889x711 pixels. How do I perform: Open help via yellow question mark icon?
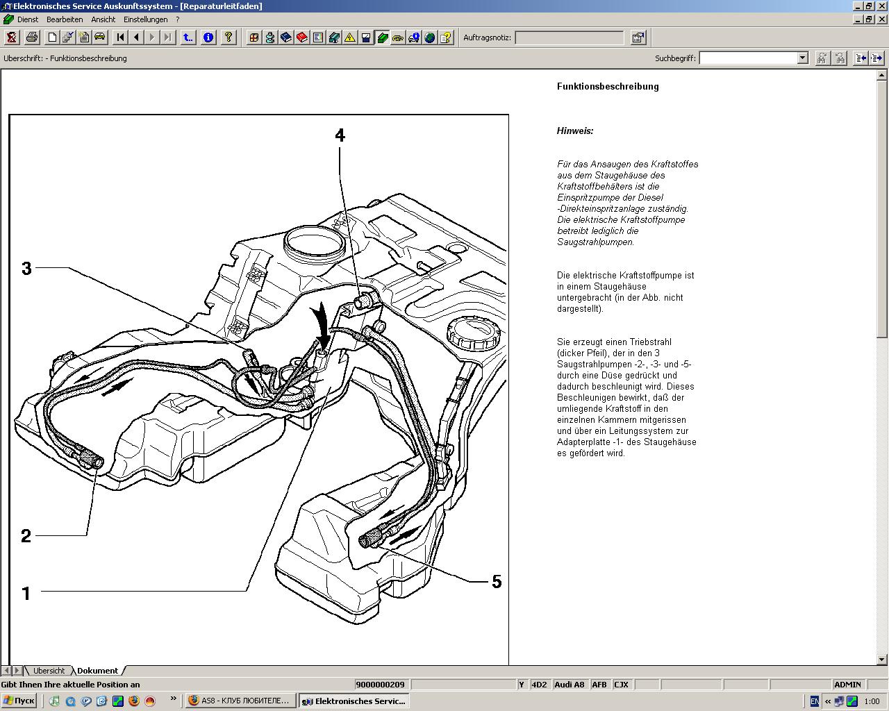[x=228, y=37]
